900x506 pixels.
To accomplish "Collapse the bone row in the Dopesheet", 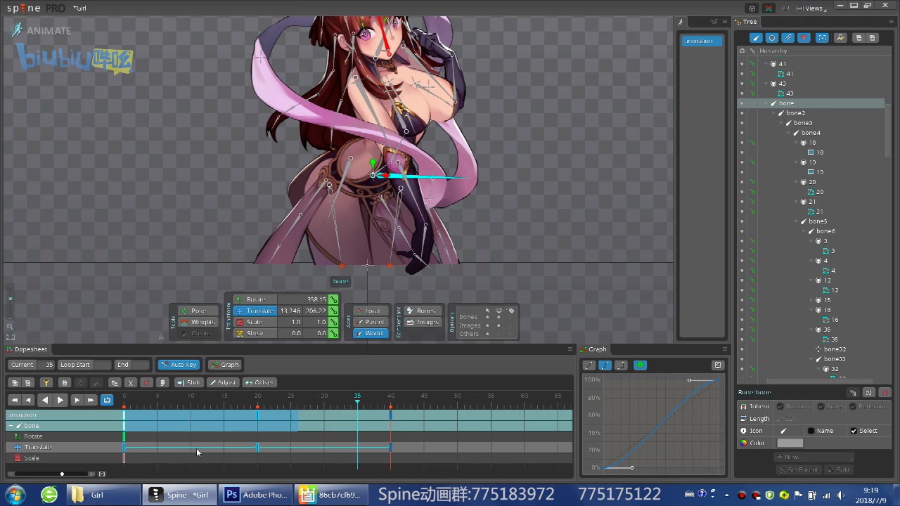I will [x=11, y=426].
